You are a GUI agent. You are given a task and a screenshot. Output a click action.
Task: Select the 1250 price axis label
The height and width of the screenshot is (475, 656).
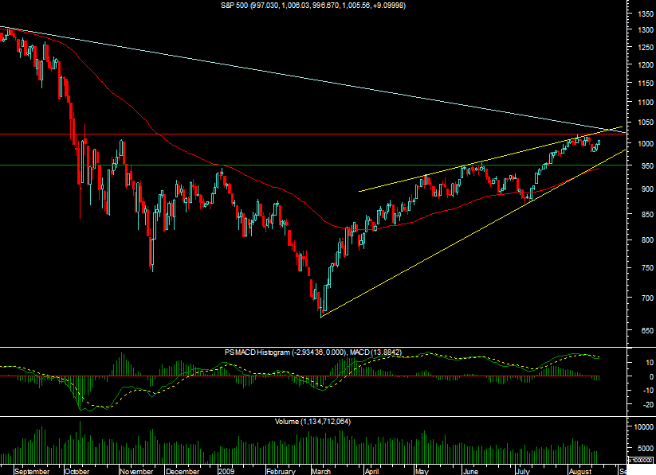coord(645,48)
